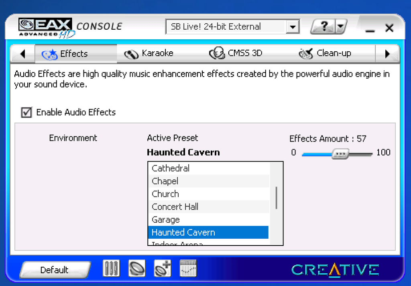Expand more tabs using the right arrow
The width and height of the screenshot is (411, 286).
[x=387, y=53]
